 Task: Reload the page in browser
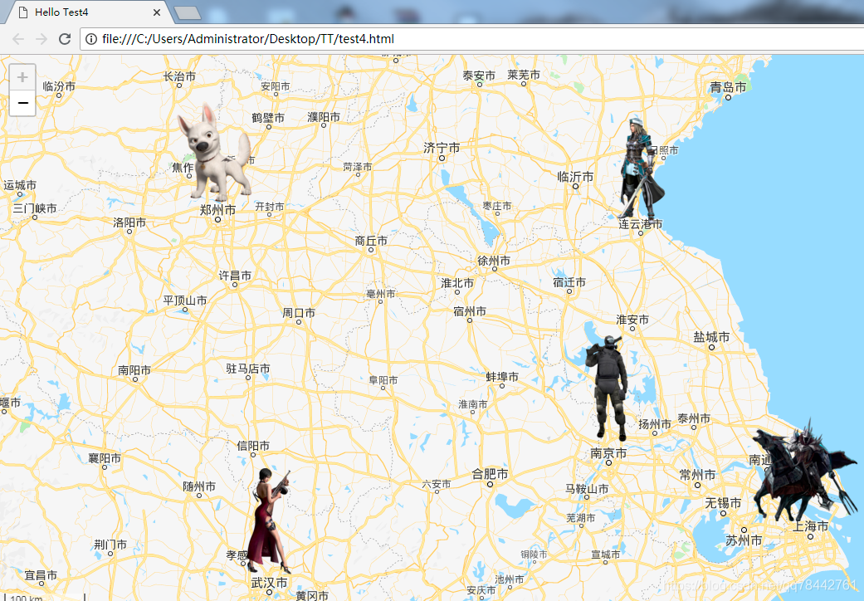[65, 39]
